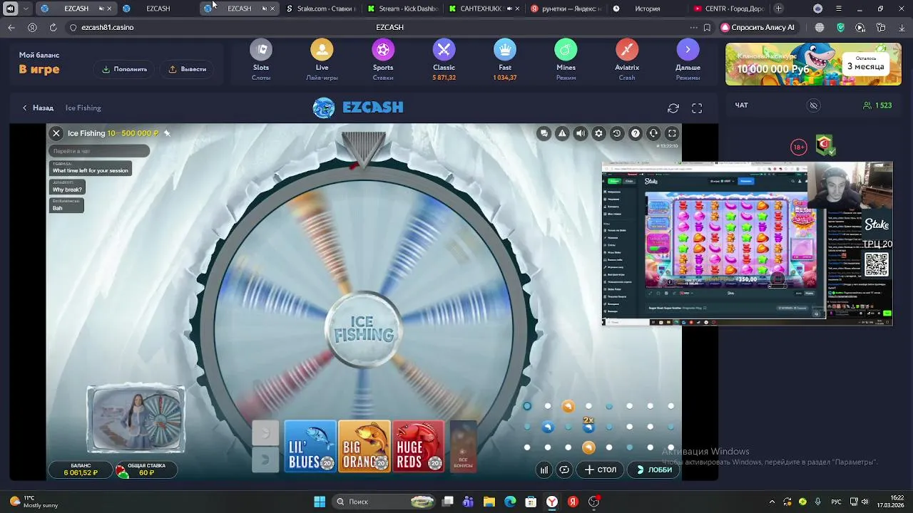Go to ЛОББИ lobby button

coord(654,470)
